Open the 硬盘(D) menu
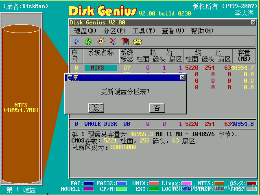 pos(85,31)
